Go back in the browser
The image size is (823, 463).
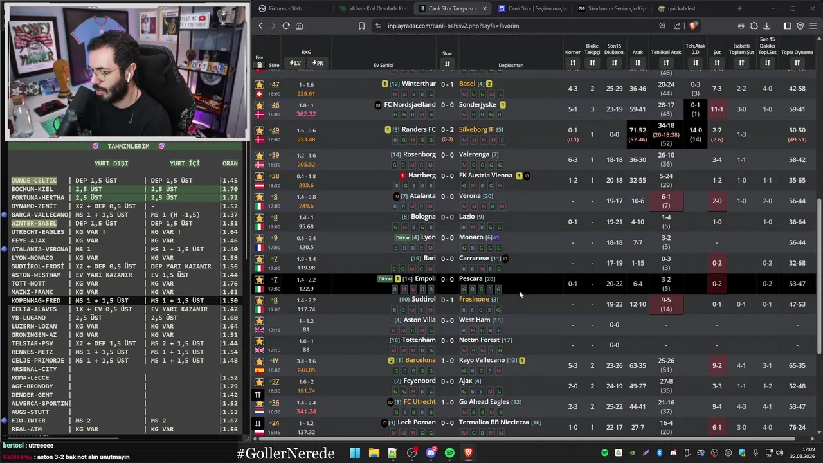pos(260,26)
